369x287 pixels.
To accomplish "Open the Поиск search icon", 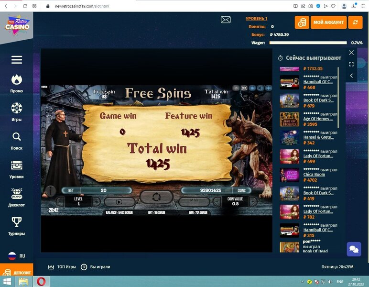I will click(16, 141).
